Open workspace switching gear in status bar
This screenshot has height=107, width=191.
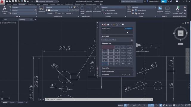pos(174,105)
